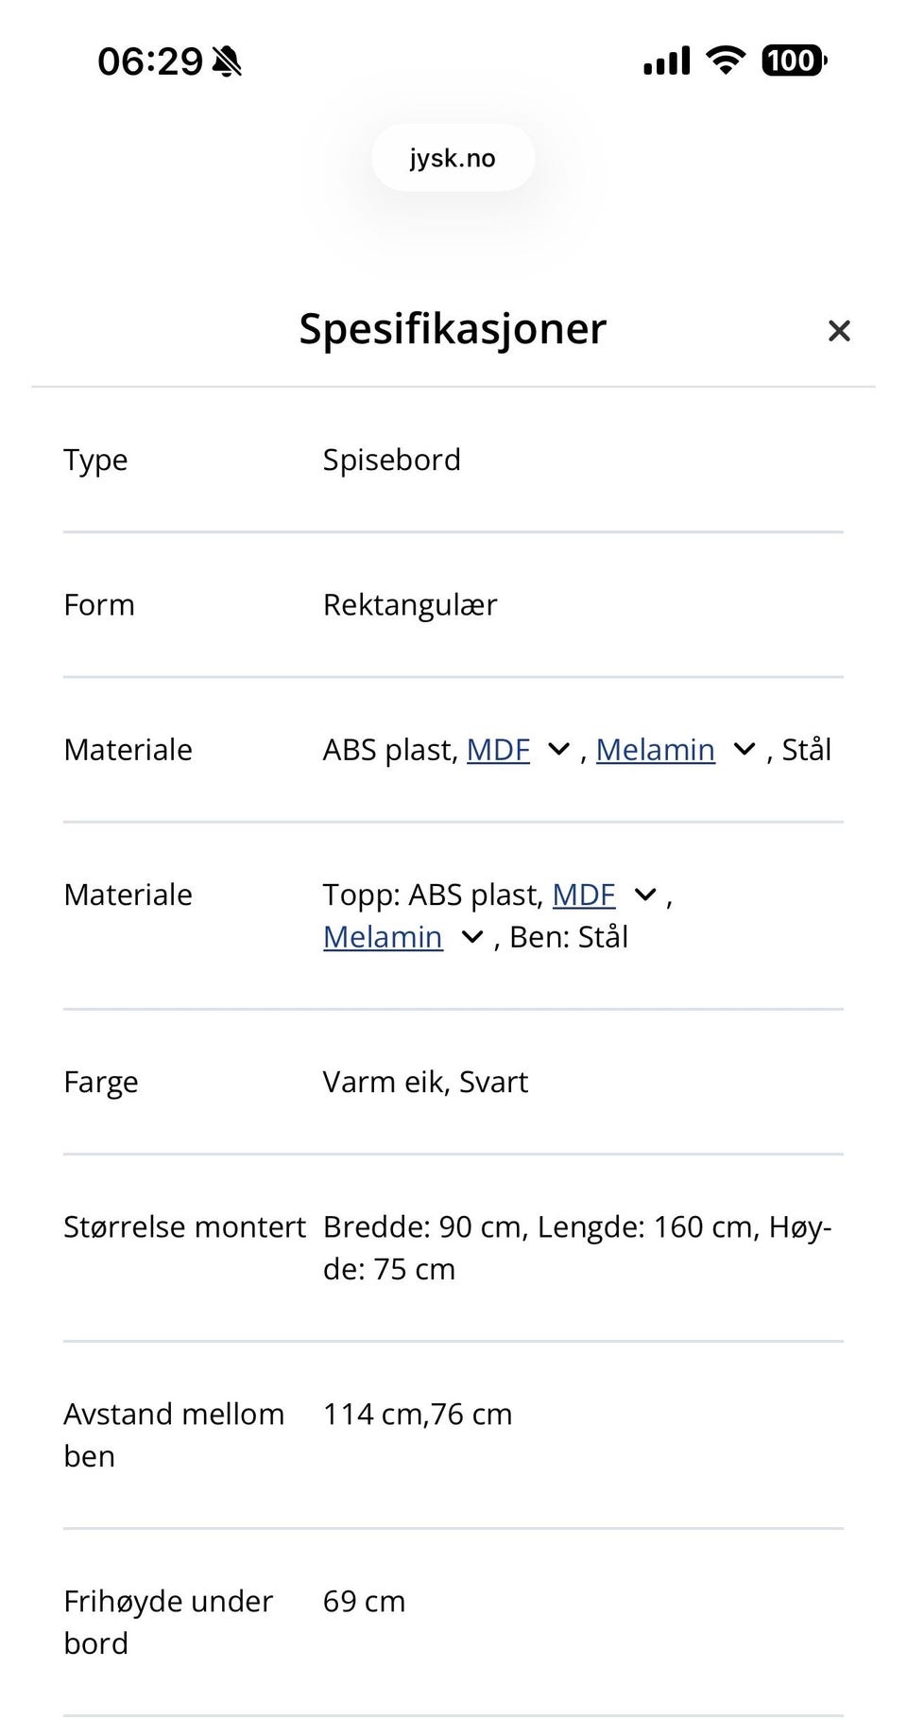
Task: Expand chevron beside first Melamin link
Action: tap(744, 750)
